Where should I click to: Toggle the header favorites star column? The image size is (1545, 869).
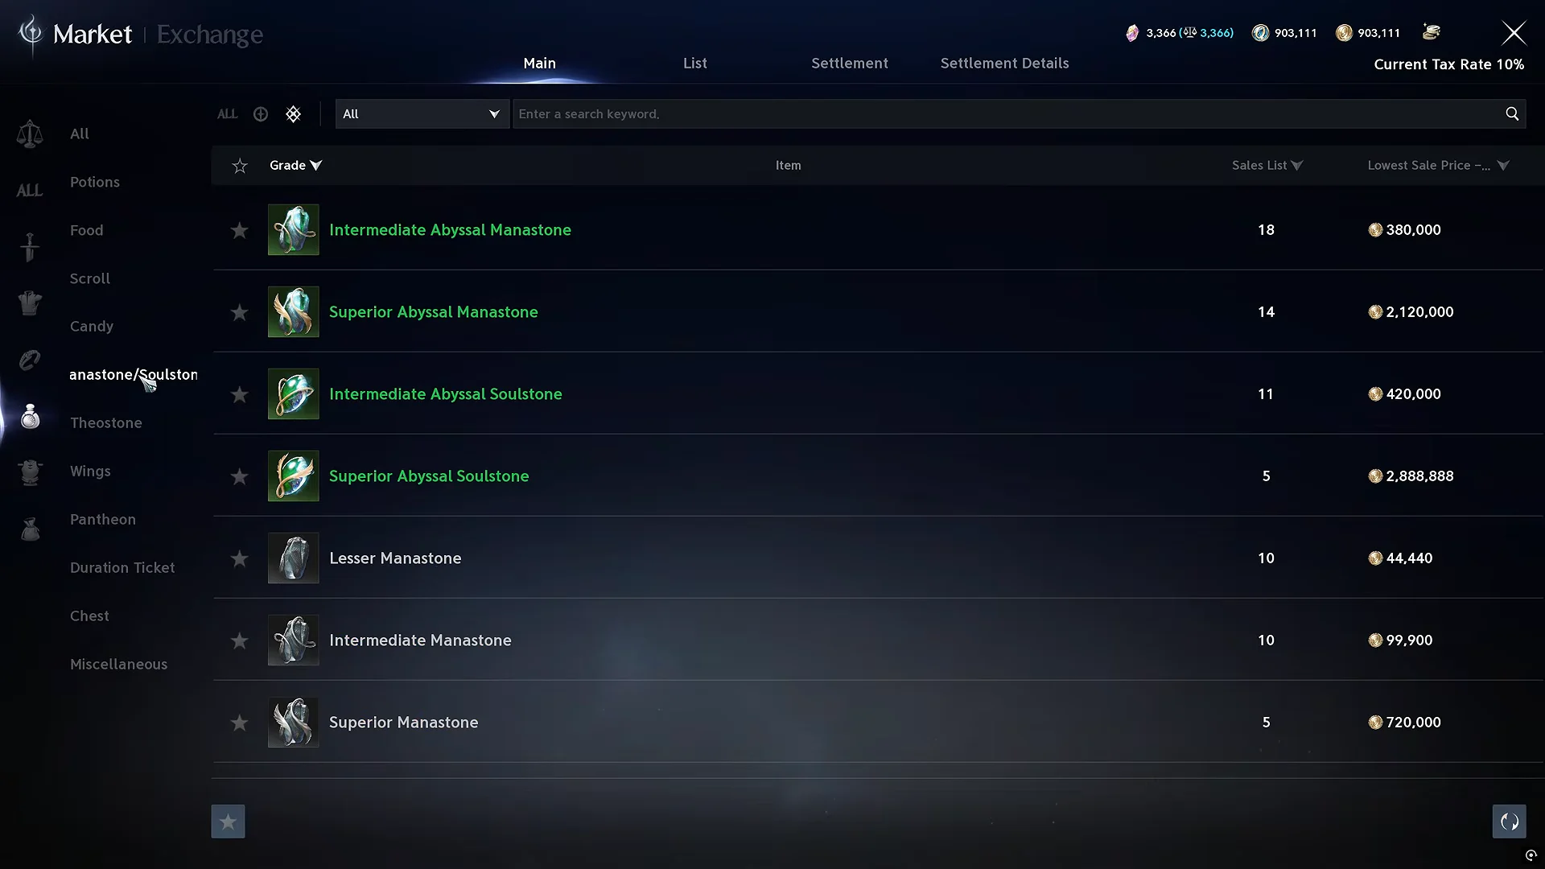coord(239,166)
